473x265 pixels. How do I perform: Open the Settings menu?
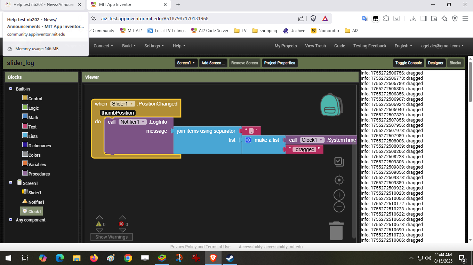[154, 46]
